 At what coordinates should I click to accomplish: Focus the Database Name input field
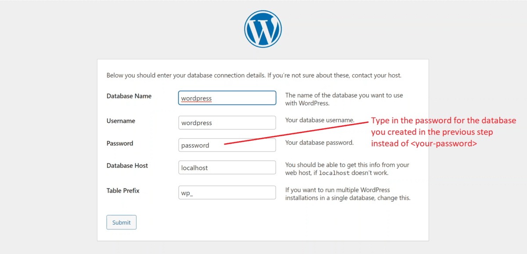coord(227,98)
